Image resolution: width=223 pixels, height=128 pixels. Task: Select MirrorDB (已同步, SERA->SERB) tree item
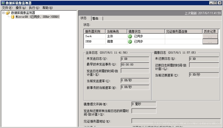[x=37, y=17]
